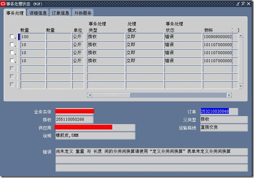Click the horizontal scrollbar left arrow

pos(90,95)
